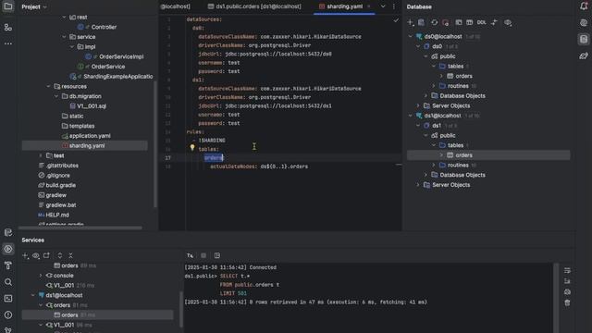Clear console output with trash icon
The image size is (592, 333).
pos(567,302)
